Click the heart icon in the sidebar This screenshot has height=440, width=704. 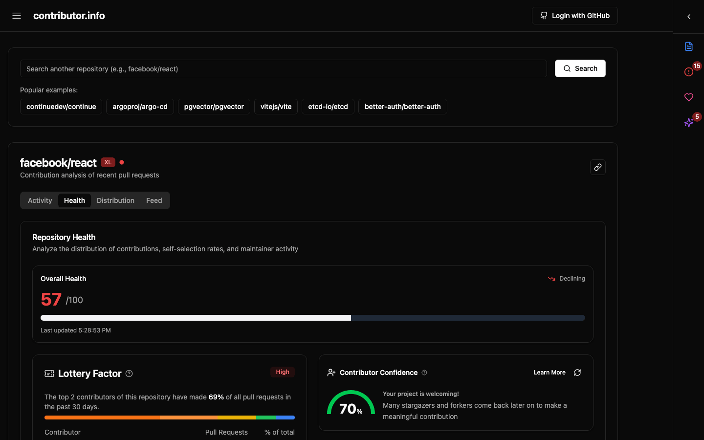coord(688,97)
